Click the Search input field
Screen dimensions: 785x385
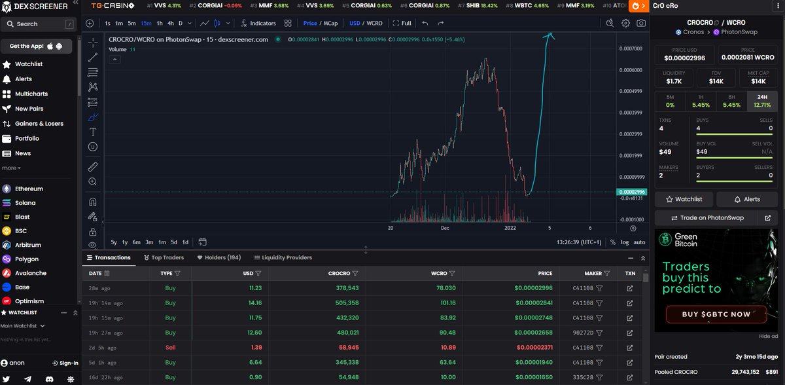39,24
